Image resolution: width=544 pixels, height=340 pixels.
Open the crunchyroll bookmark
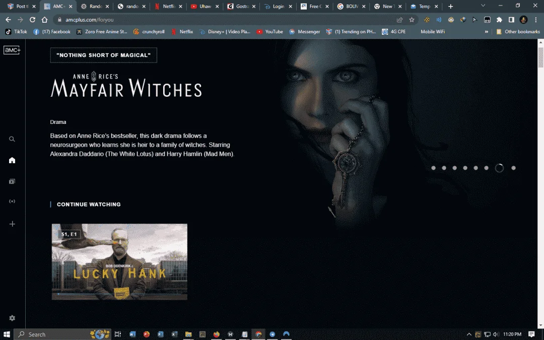pos(149,32)
